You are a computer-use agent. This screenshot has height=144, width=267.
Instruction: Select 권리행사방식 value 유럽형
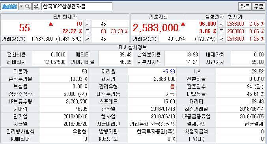tap(80, 131)
